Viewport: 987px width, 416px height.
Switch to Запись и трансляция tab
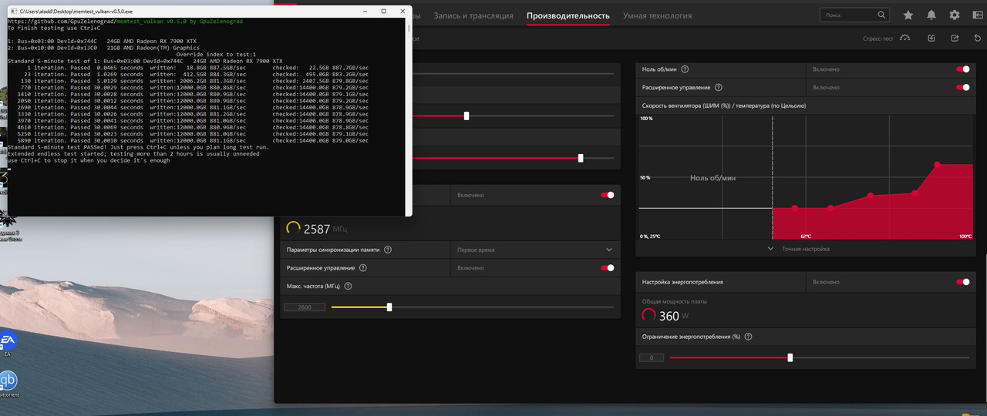click(x=473, y=15)
